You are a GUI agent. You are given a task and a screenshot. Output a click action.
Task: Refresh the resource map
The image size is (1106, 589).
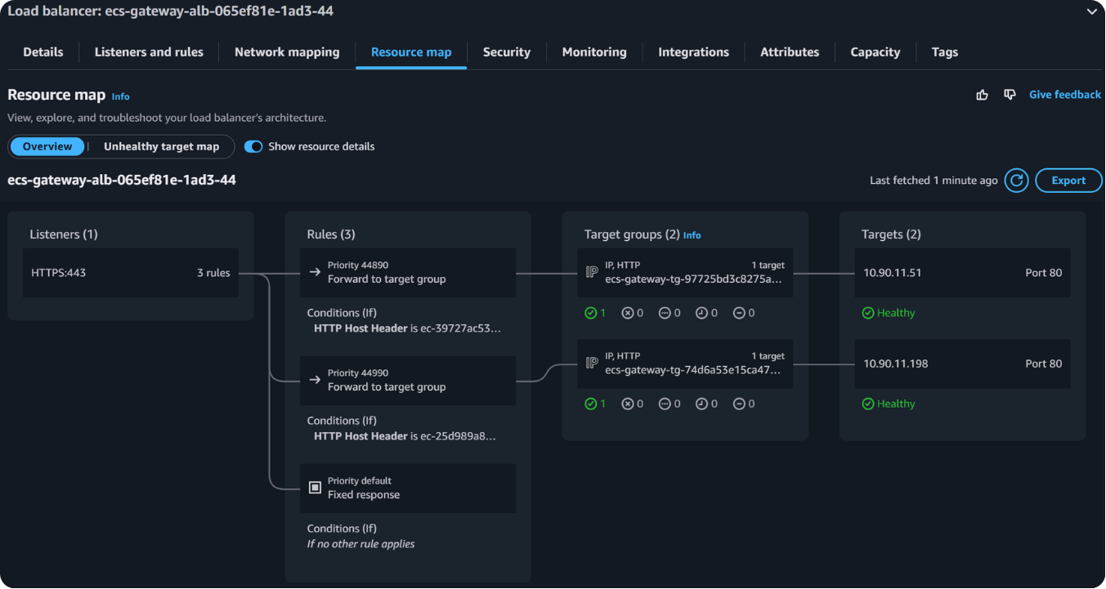pyautogui.click(x=1016, y=181)
